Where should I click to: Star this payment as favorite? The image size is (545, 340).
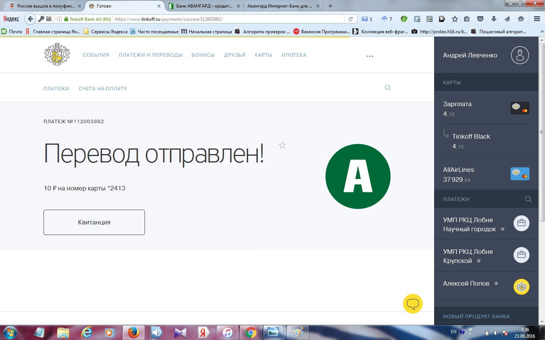click(282, 145)
